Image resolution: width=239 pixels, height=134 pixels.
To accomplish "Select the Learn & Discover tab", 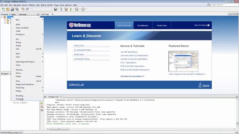I will point(124,26).
